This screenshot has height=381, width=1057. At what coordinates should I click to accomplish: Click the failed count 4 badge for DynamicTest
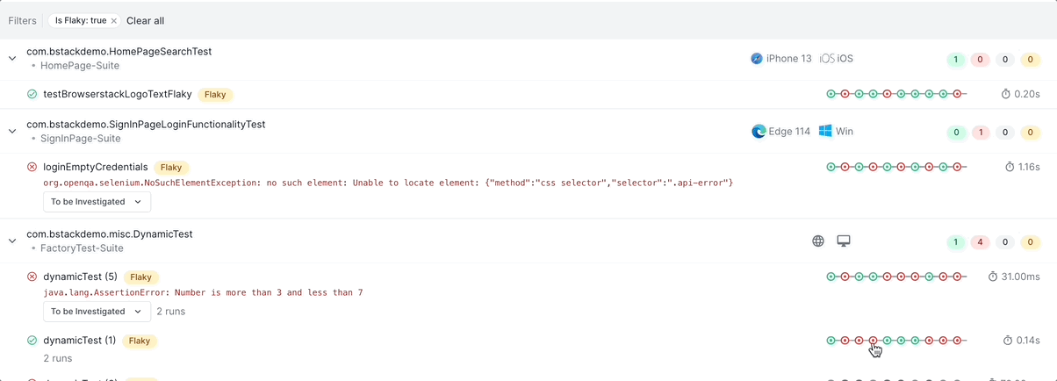point(980,242)
